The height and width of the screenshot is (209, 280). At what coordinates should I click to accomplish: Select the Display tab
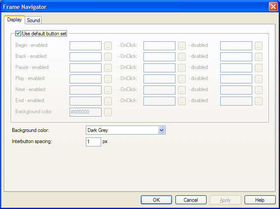15,20
